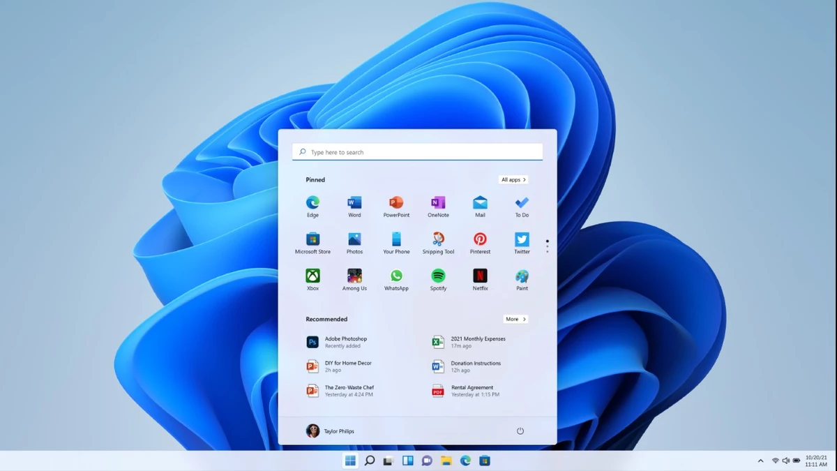
Task: Launch WhatsApp from the Start menu
Action: click(396, 276)
